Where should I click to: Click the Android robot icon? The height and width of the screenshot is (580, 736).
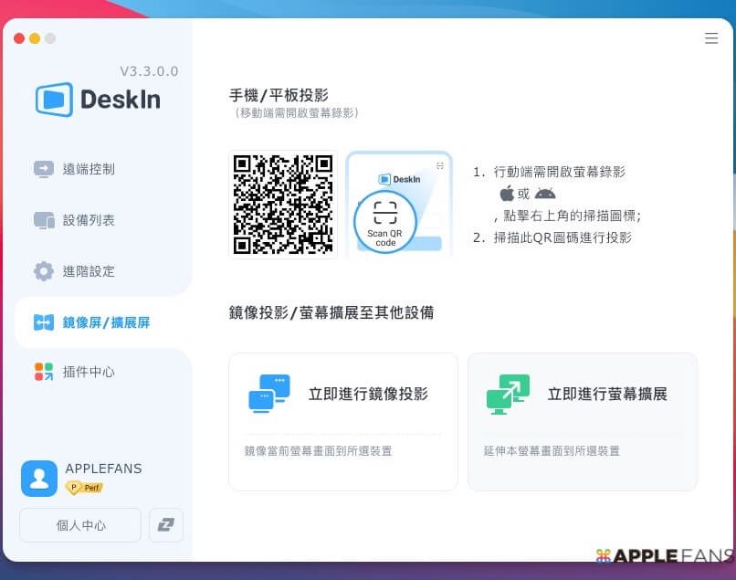[545, 193]
